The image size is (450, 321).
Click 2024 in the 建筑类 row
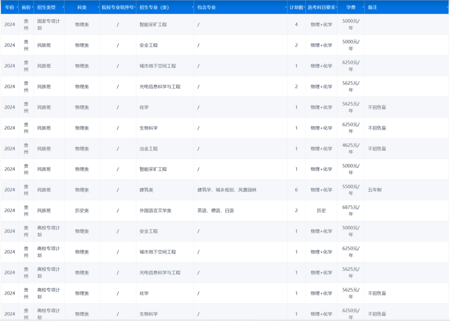(x=10, y=190)
